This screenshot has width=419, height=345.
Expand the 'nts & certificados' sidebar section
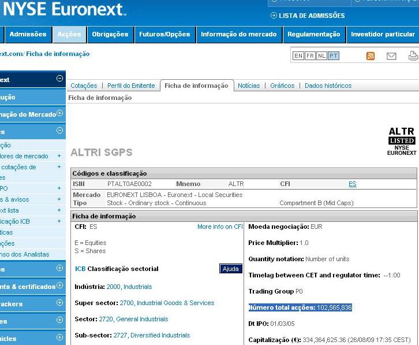pyautogui.click(x=59, y=285)
